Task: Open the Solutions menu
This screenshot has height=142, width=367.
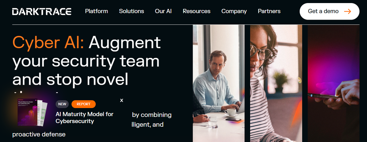Action: point(132,11)
